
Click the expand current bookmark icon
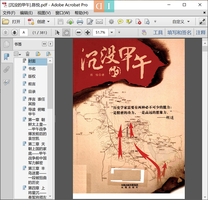click(48, 54)
